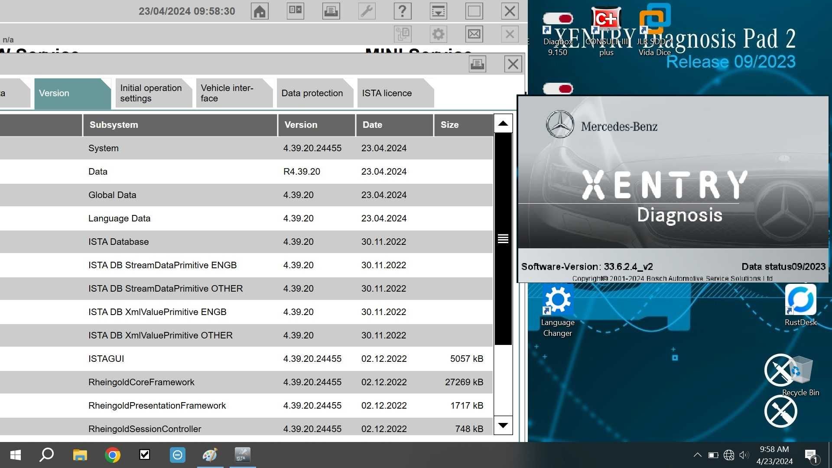Click the clipboard copy icon in second toolbar
Viewport: 832px width, 468px height.
click(x=403, y=34)
